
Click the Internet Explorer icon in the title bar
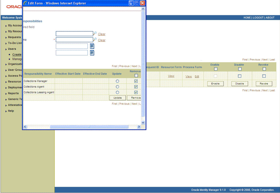click(25, 3)
